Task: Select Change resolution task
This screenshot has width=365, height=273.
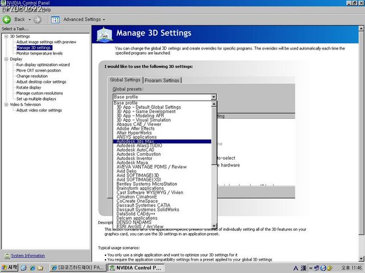Action: (32, 76)
